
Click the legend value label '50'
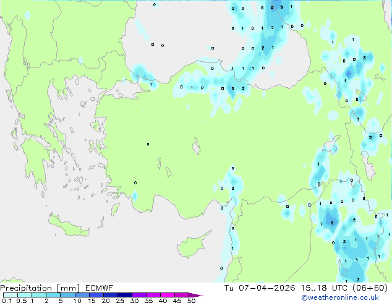tap(192, 301)
